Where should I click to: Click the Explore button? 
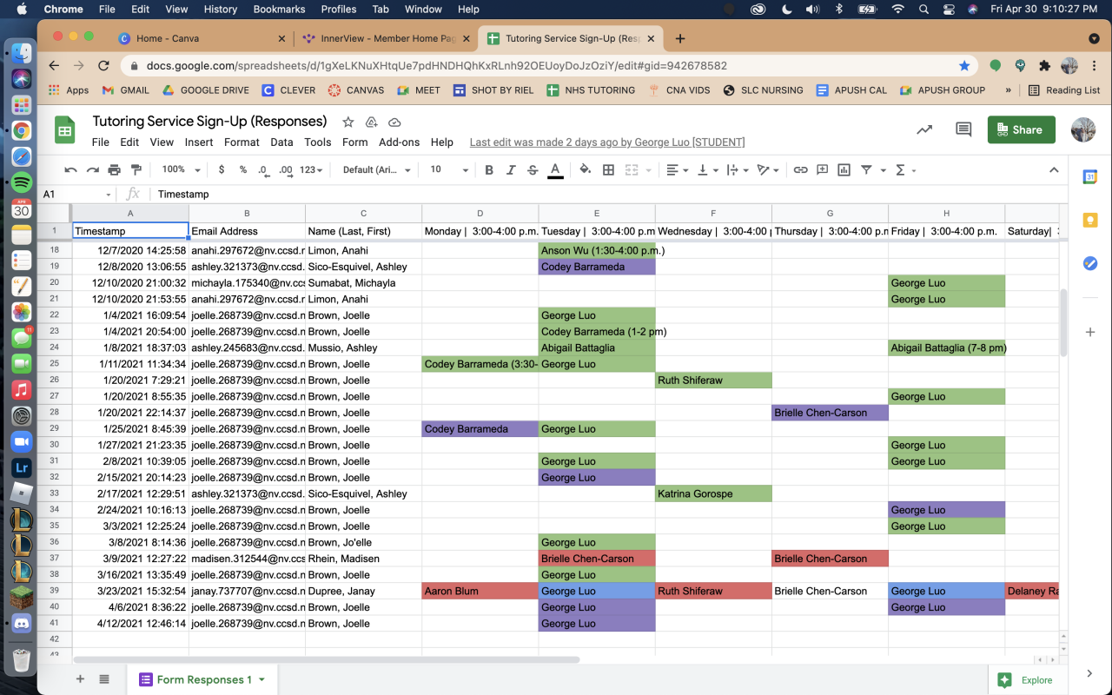coord(1027,680)
